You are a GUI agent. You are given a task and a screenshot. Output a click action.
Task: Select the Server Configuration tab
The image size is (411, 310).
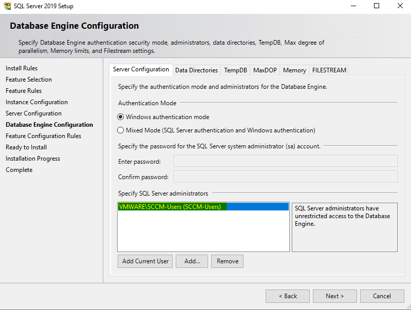tap(141, 69)
